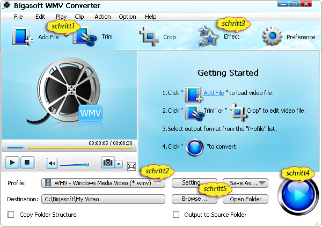Screen dimensions: 322x227
Task: Click blue convert icon in Getting Started step 4
Action: click(195, 147)
